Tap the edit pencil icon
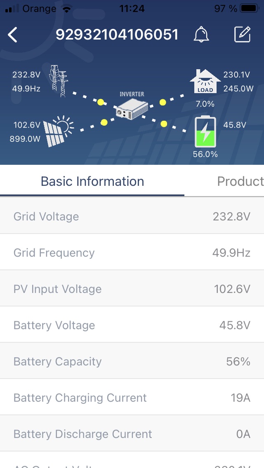The image size is (264, 468). pos(242,35)
